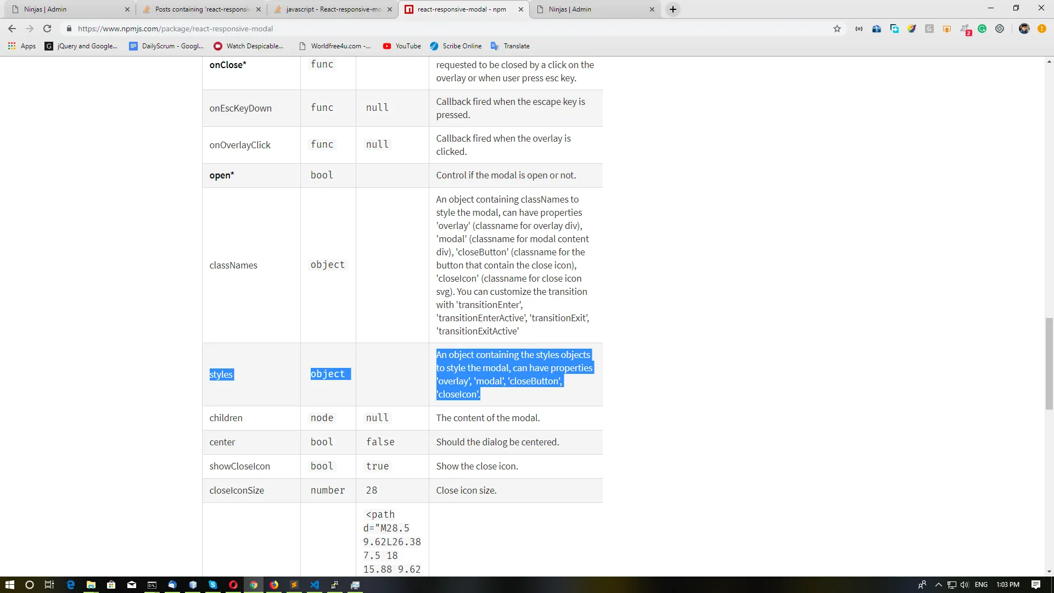
Task: Click the JSON braces extension icon
Action: 859,29
